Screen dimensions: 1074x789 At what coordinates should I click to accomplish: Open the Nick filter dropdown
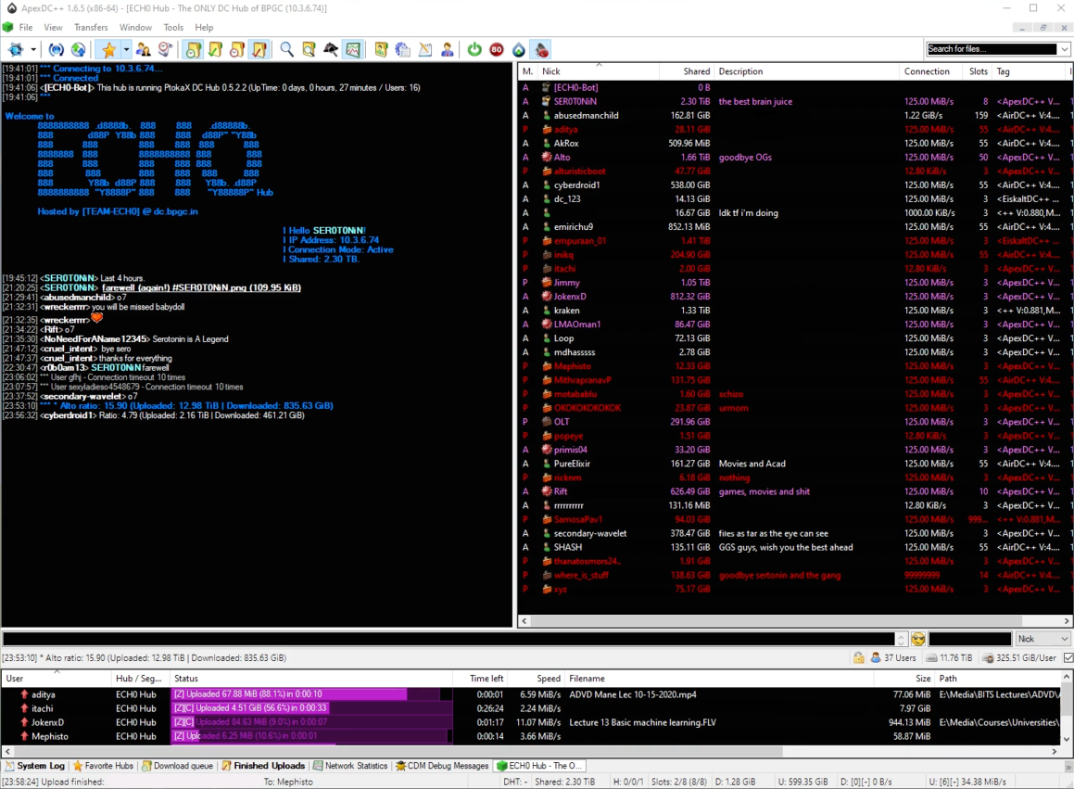pos(1043,639)
